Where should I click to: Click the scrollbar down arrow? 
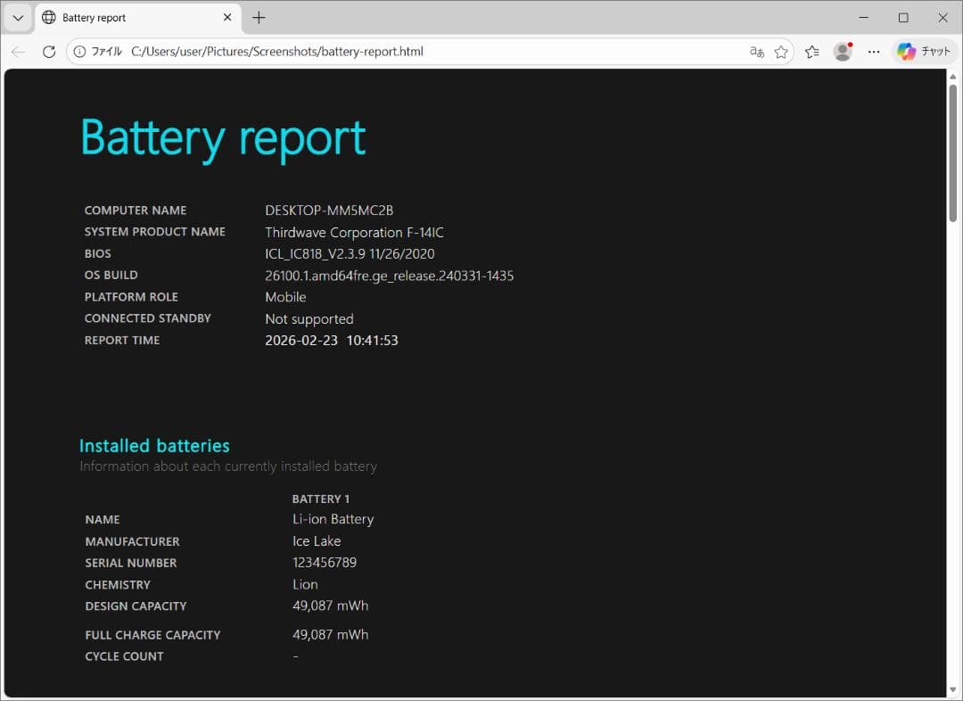[953, 690]
